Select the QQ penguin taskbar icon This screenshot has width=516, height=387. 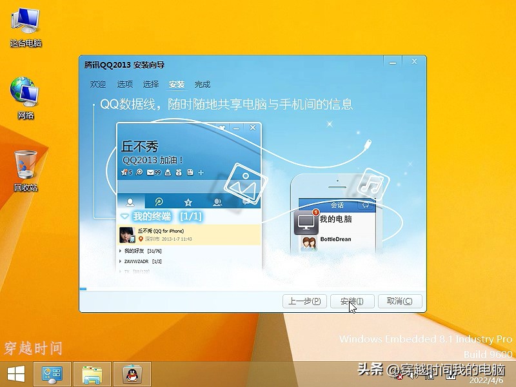tap(132, 375)
